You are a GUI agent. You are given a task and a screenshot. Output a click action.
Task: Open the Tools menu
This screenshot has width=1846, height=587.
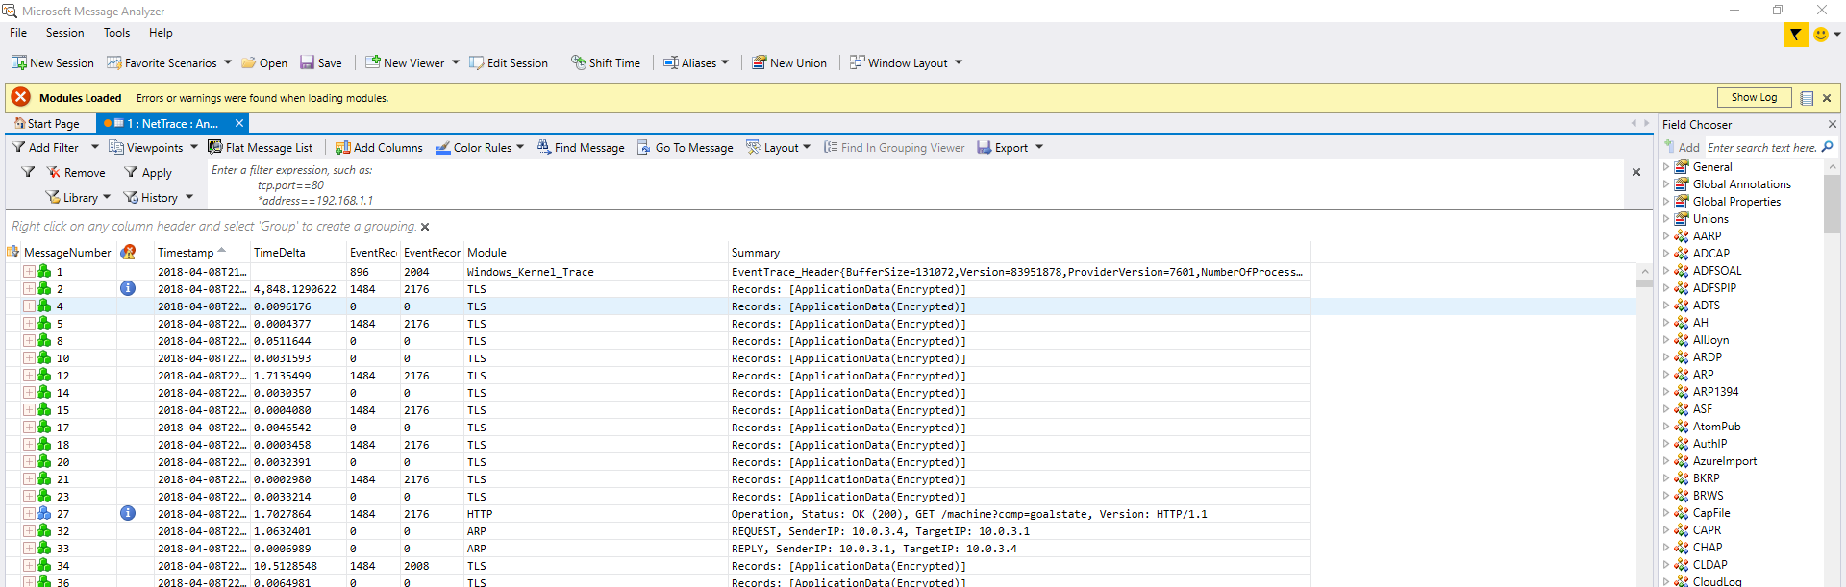coord(116,33)
